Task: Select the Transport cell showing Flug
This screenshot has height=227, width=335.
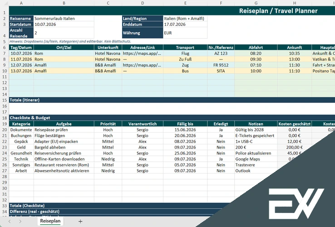Action: tap(185, 53)
